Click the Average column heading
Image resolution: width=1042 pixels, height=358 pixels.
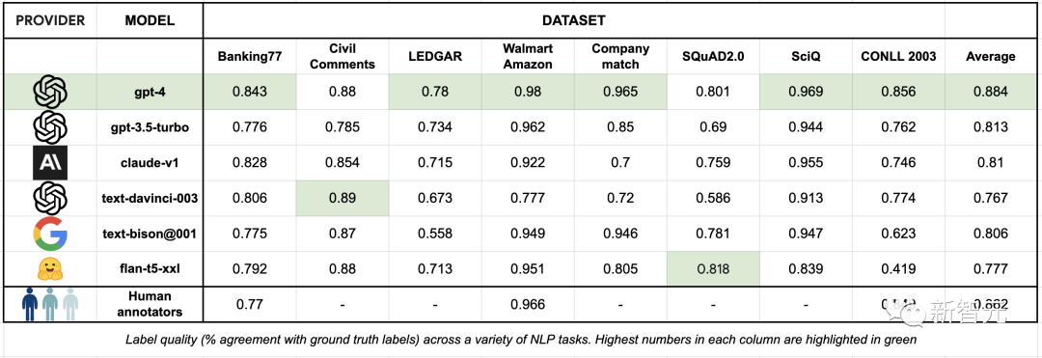click(x=991, y=57)
